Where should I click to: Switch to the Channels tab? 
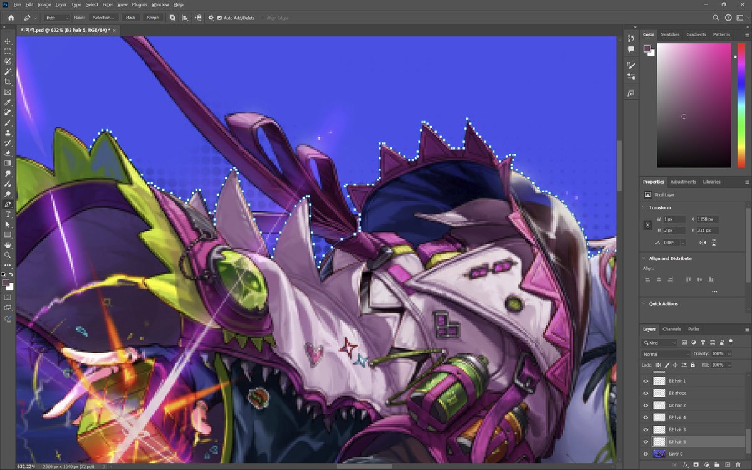(672, 329)
